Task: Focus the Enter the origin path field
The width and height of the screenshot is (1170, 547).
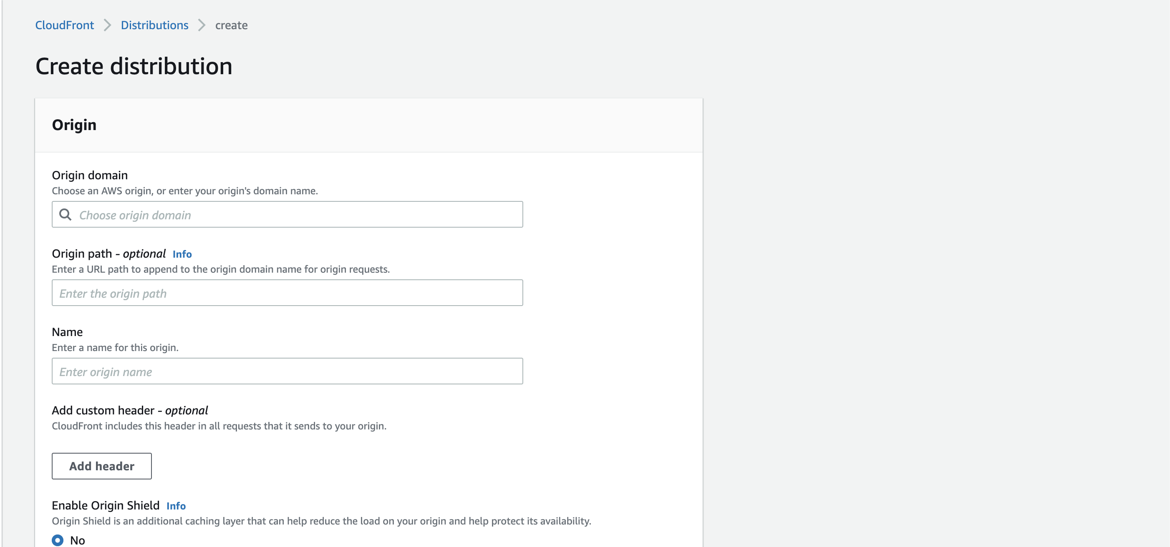Action: (287, 293)
